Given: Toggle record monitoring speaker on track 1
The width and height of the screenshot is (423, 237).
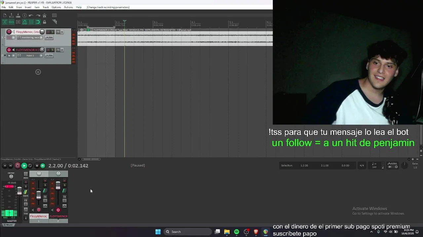Looking at the screenshot, I should (x=14, y=32).
